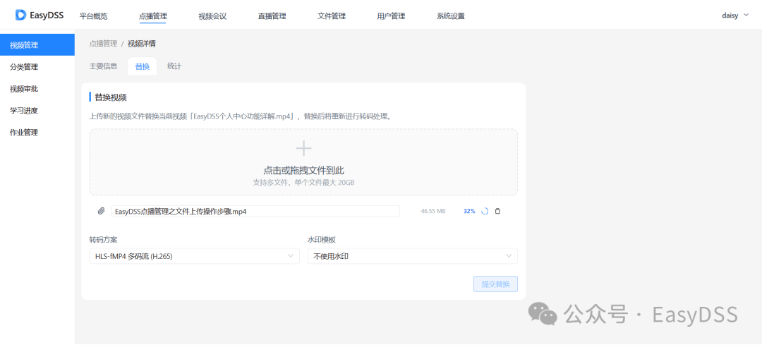Click the plus icon in upload area
This screenshot has height=345, width=762.
click(x=303, y=148)
